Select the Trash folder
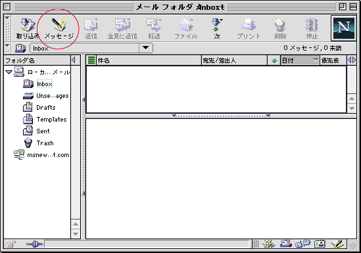 pyautogui.click(x=45, y=143)
